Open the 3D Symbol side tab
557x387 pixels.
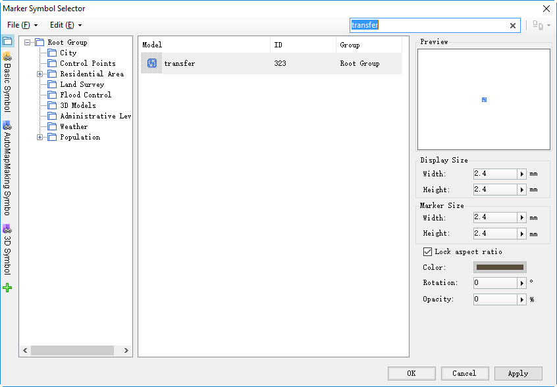click(7, 249)
